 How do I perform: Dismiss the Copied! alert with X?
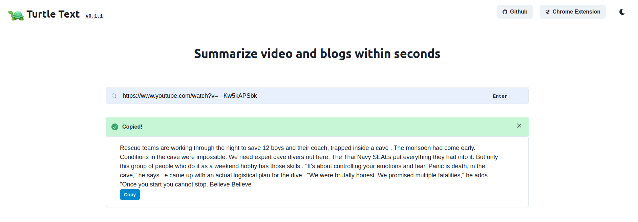(519, 126)
